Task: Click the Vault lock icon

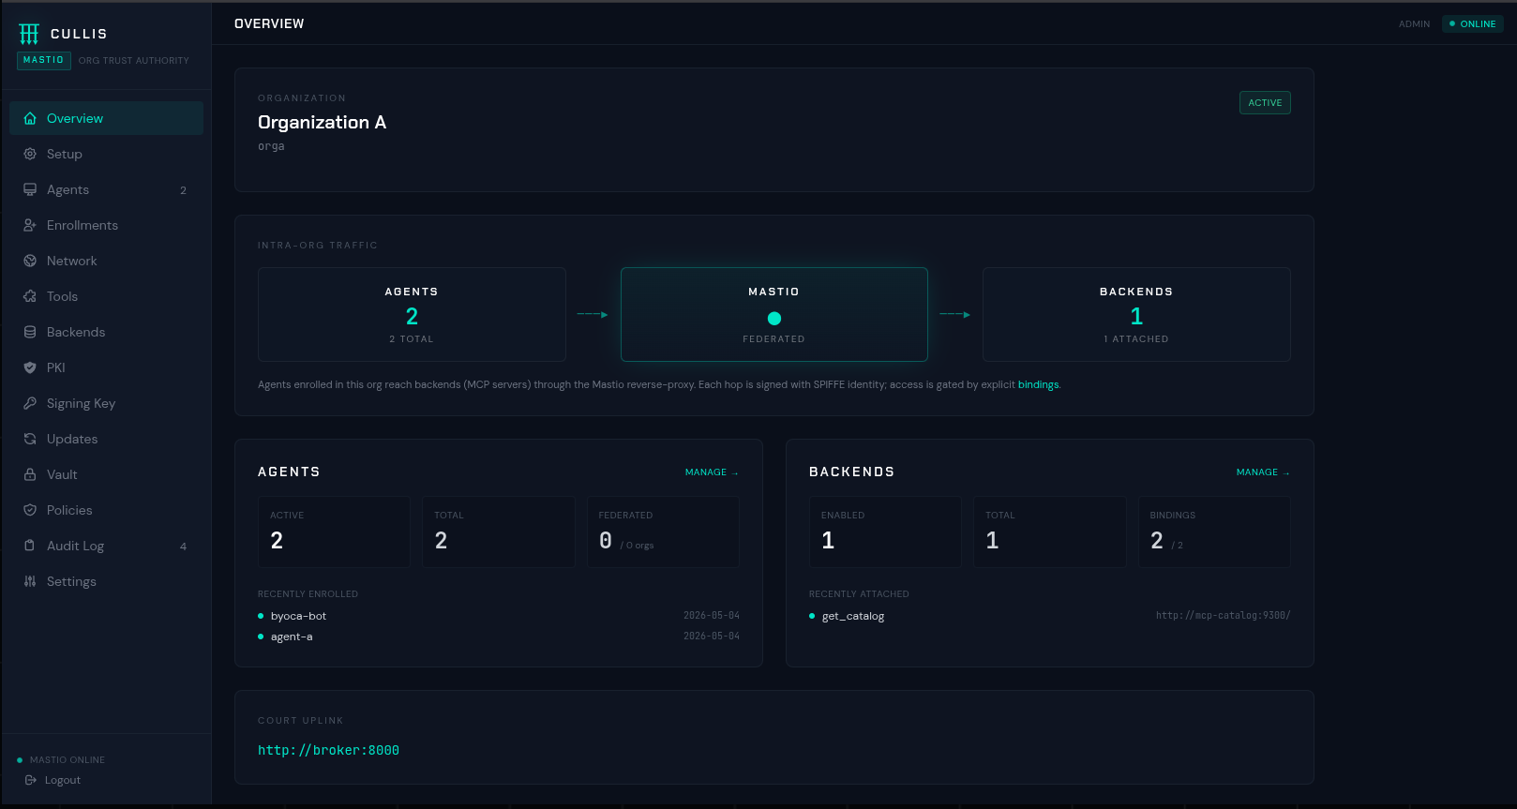Action: point(30,474)
